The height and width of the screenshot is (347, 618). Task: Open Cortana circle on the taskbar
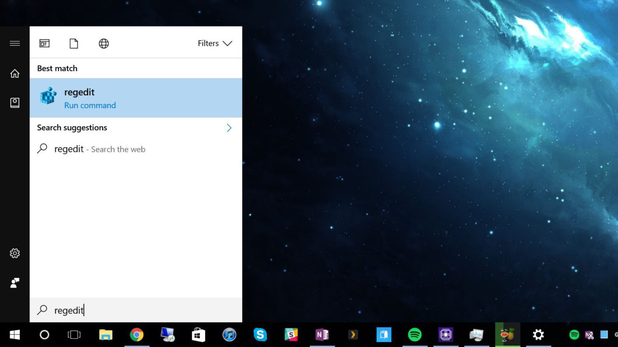[44, 334]
